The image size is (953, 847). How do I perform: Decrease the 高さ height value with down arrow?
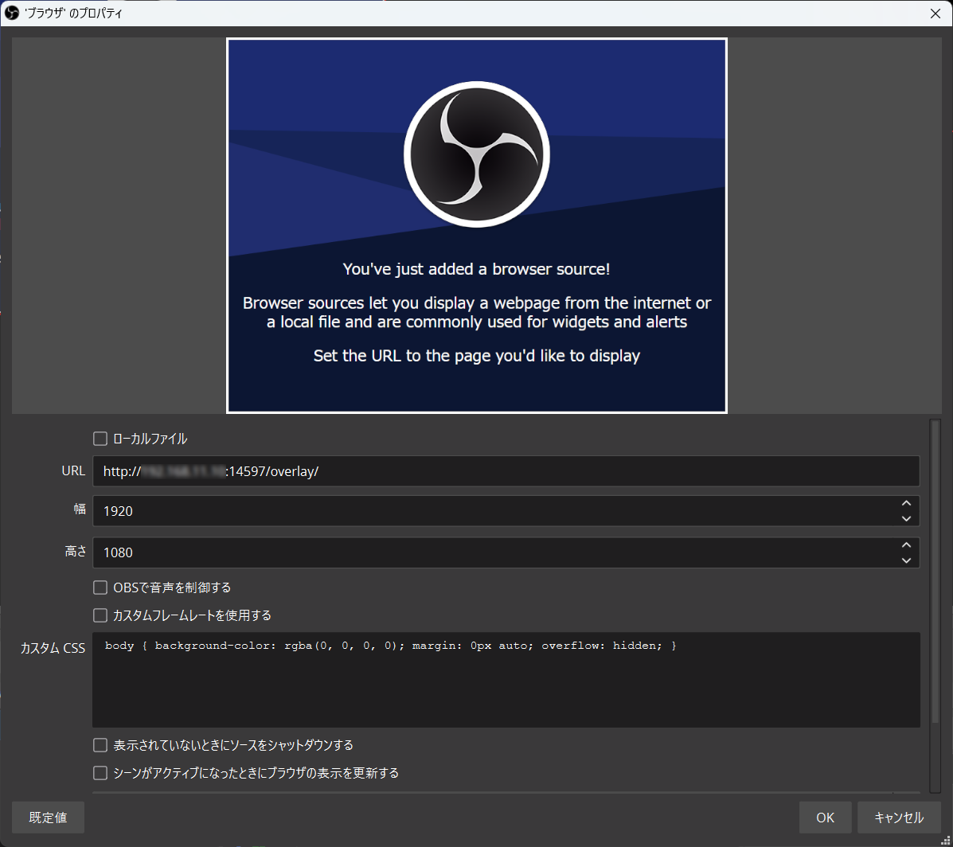(x=906, y=560)
